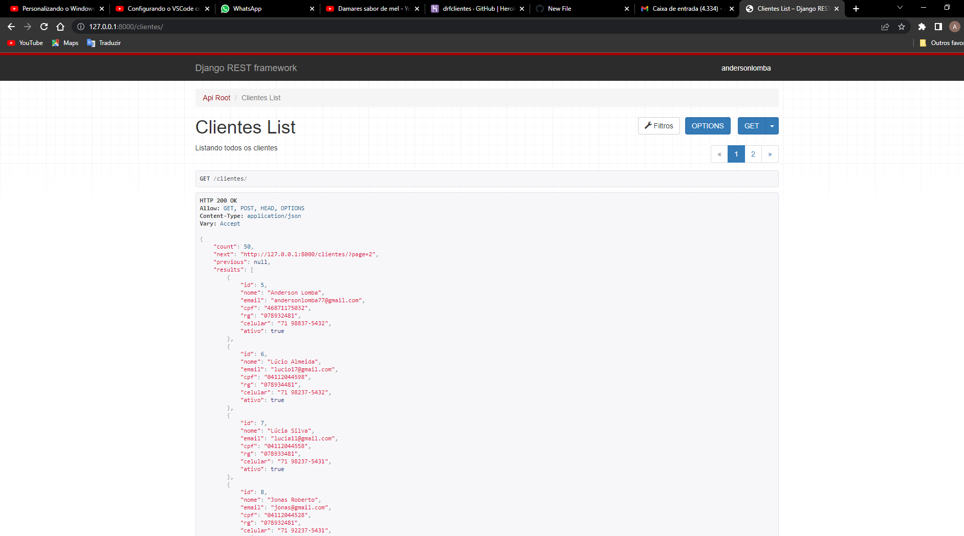Image resolution: width=964 pixels, height=536 pixels.
Task: Bookmark this page with the star
Action: pos(902,27)
